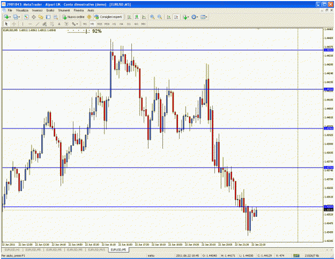This screenshot has height=259, width=335.
Task: Expand the Periods dropdown arrow
Action: pyautogui.click(x=197, y=17)
